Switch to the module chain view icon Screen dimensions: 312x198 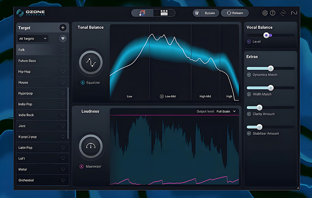(x=164, y=13)
